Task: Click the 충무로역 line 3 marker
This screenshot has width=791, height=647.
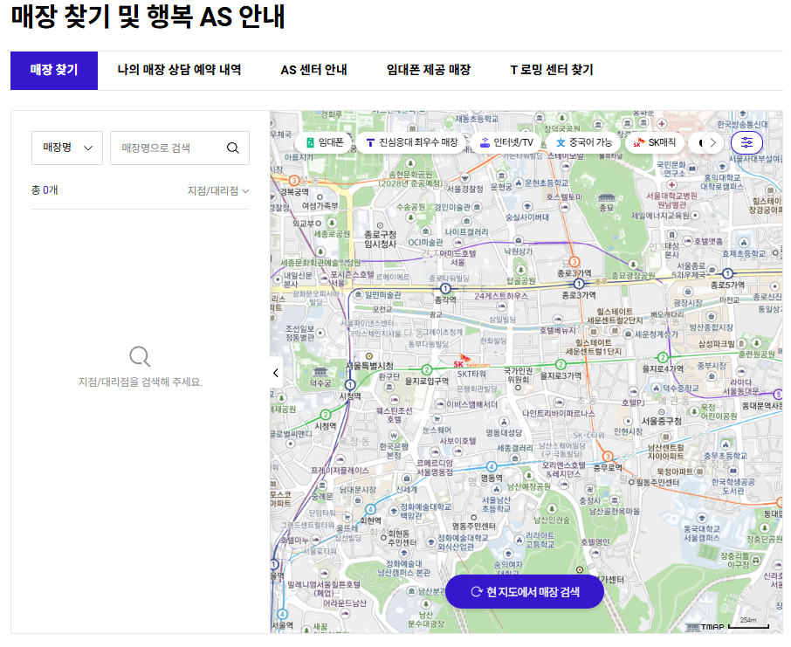Action: click(608, 457)
